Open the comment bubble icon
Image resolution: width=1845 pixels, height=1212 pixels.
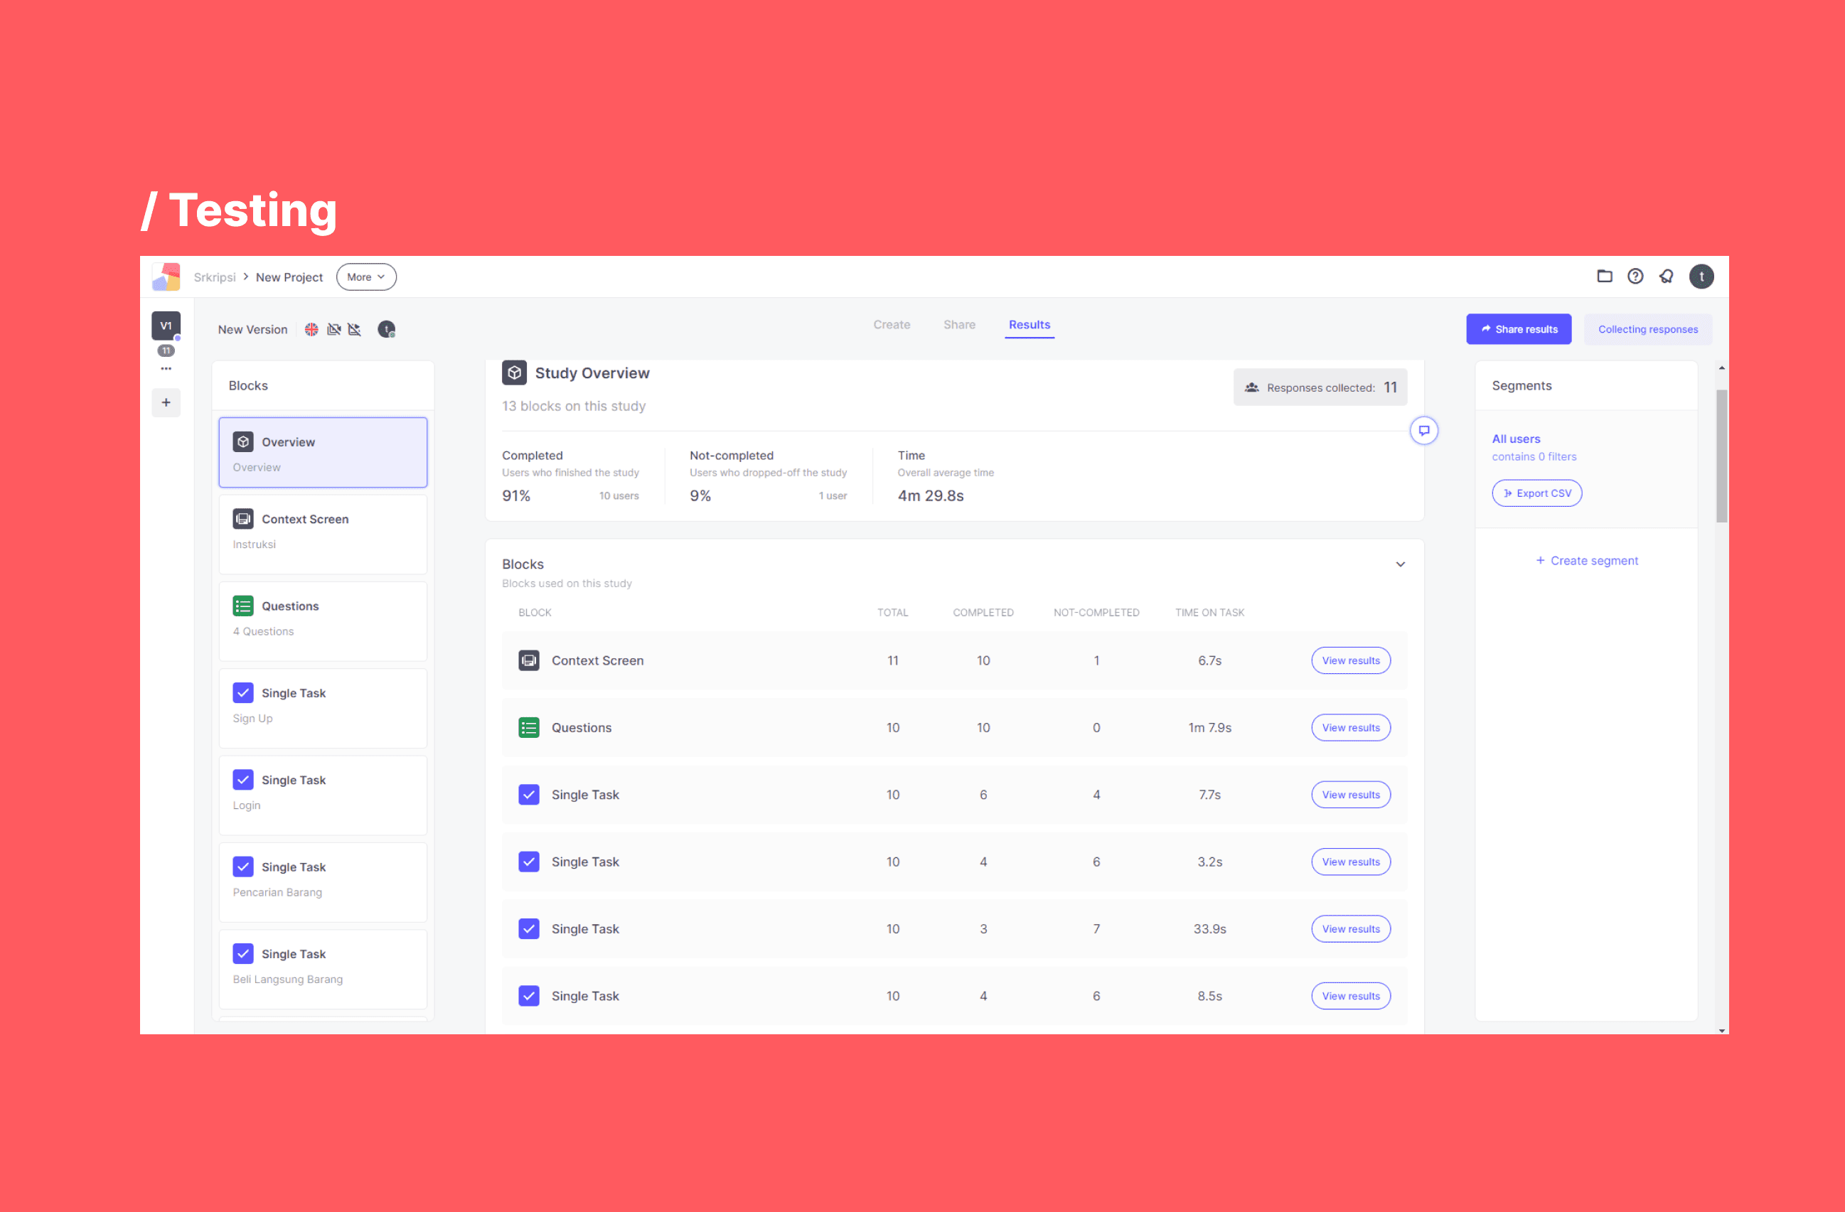[x=1423, y=430]
